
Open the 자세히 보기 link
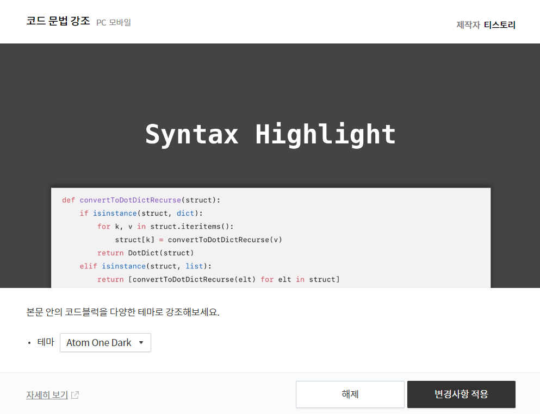[x=48, y=394]
